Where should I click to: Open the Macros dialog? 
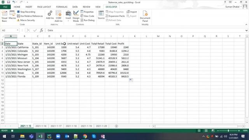coord(12,15)
